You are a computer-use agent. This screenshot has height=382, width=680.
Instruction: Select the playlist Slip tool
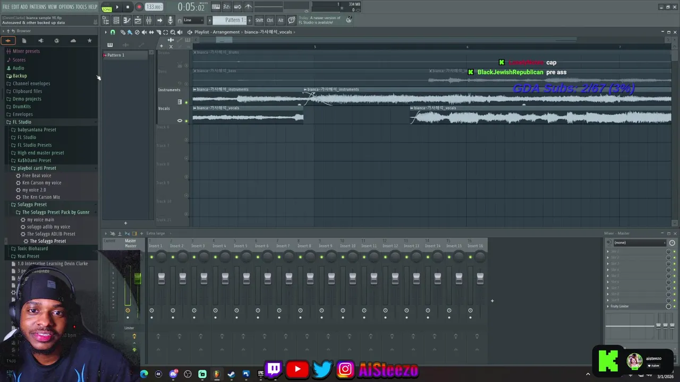pyautogui.click(x=151, y=32)
